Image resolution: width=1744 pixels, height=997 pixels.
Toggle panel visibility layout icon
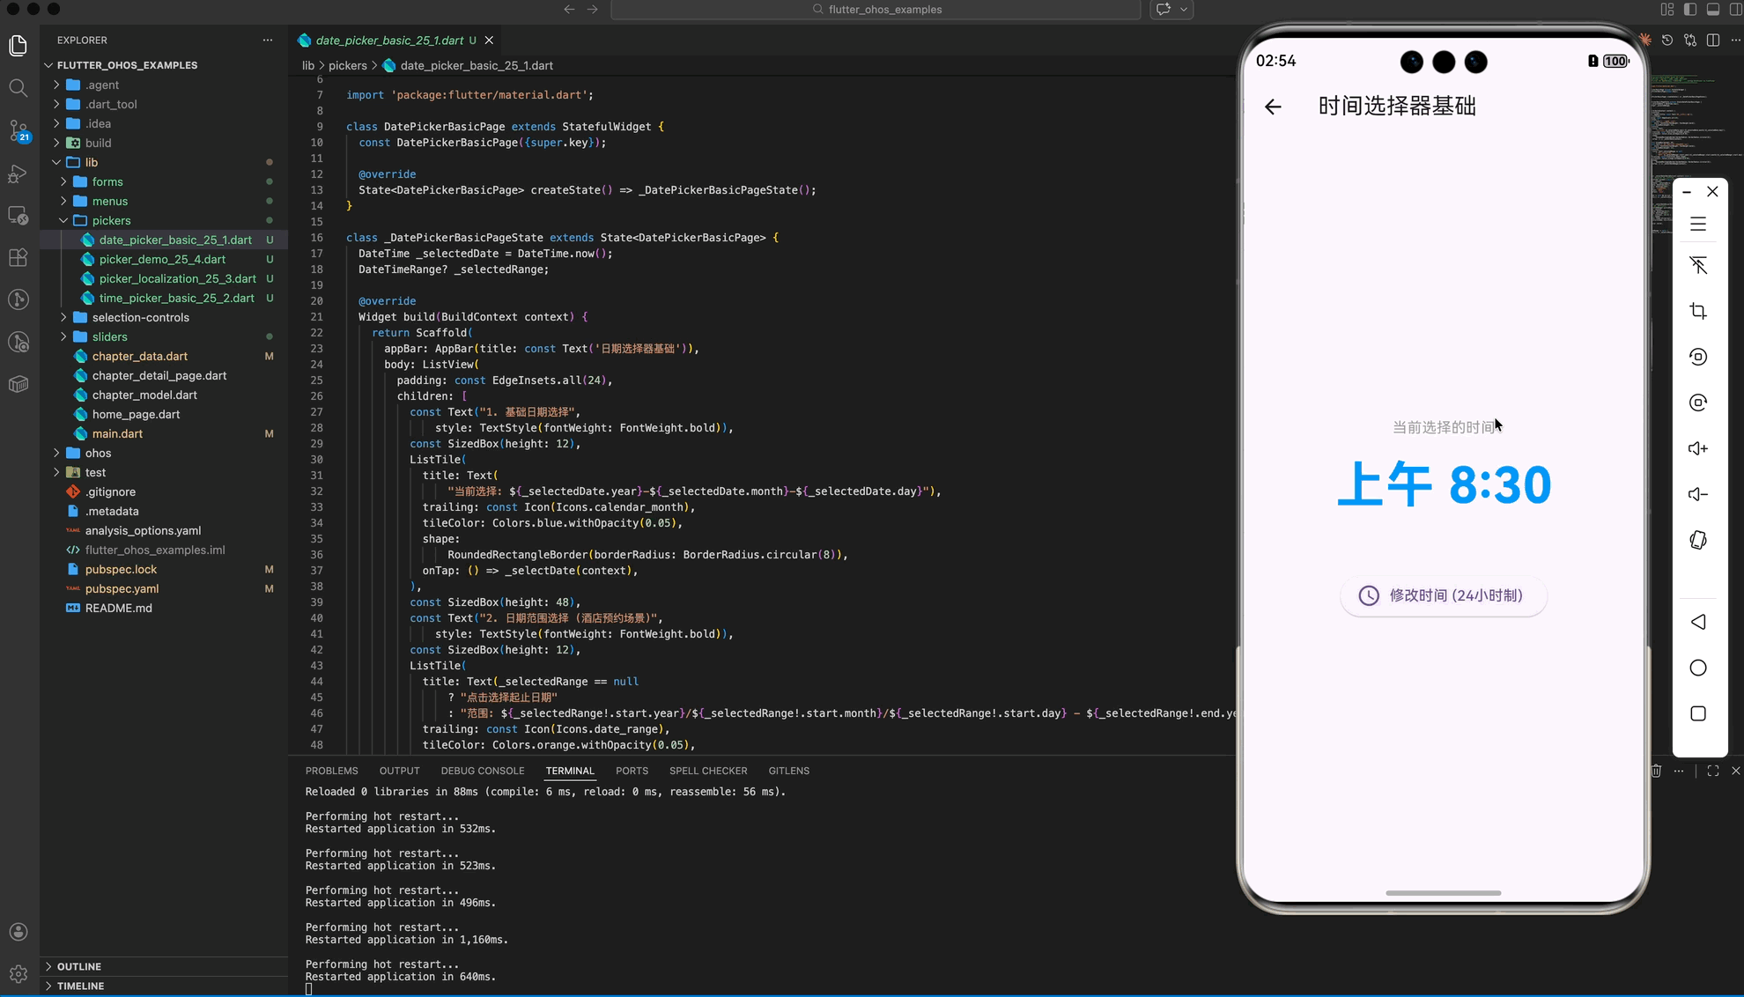click(x=1712, y=10)
